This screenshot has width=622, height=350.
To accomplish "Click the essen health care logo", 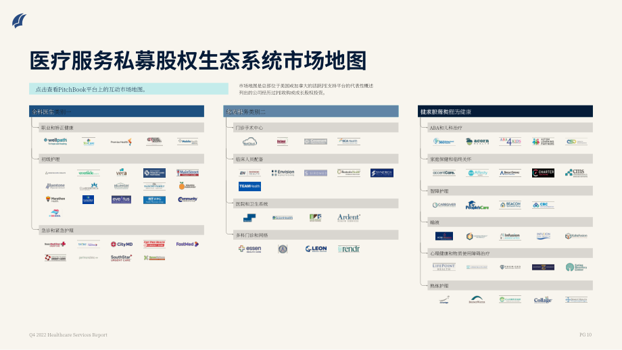I will 249,249.
